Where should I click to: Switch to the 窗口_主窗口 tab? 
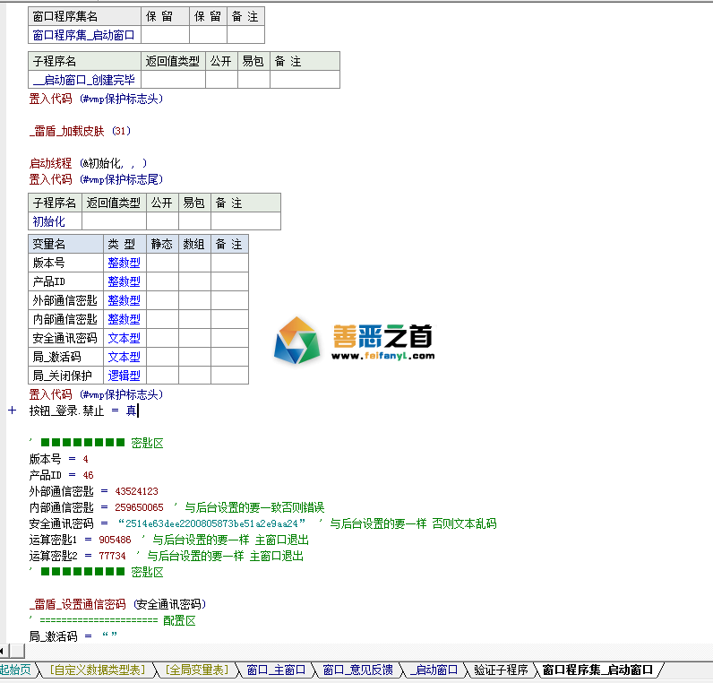[276, 670]
